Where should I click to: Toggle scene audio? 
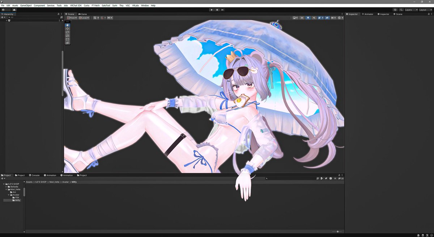coord(314,17)
